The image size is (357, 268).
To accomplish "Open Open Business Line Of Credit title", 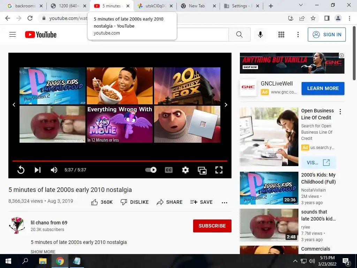I will [317, 114].
